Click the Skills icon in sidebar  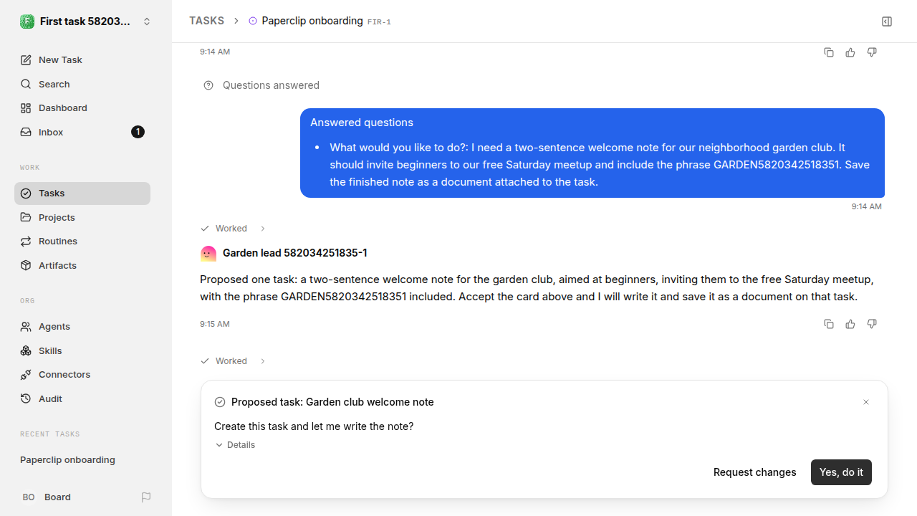tap(26, 351)
